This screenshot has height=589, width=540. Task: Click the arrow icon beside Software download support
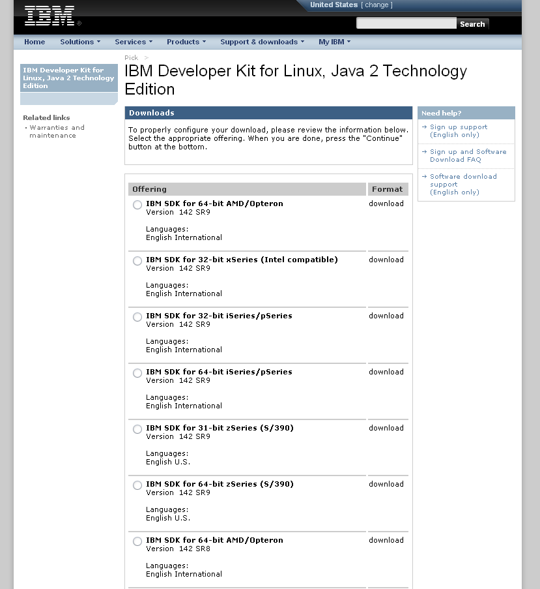pos(424,177)
